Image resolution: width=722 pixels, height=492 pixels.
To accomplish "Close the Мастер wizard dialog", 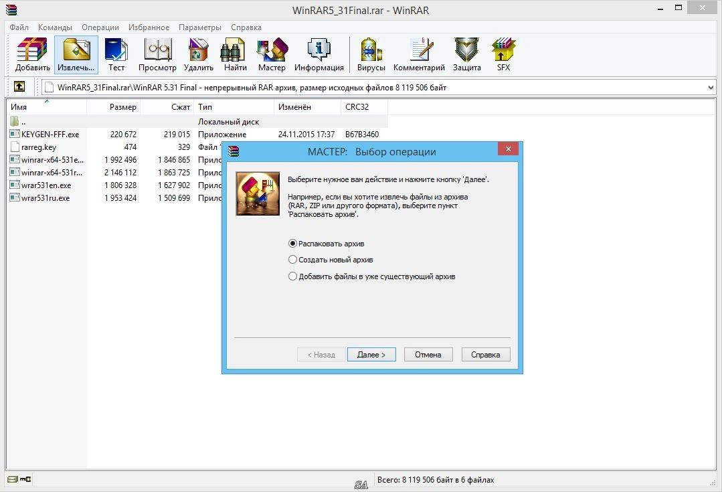I will (508, 149).
